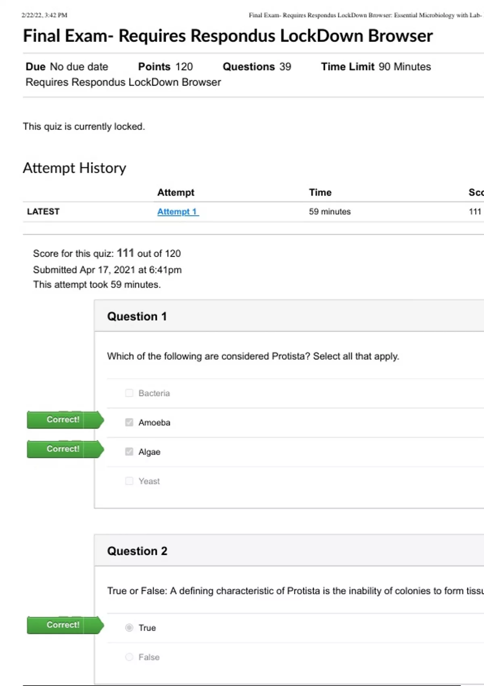Click the quiz currently locked notice
Screen dimensions: 484x686
coord(84,127)
